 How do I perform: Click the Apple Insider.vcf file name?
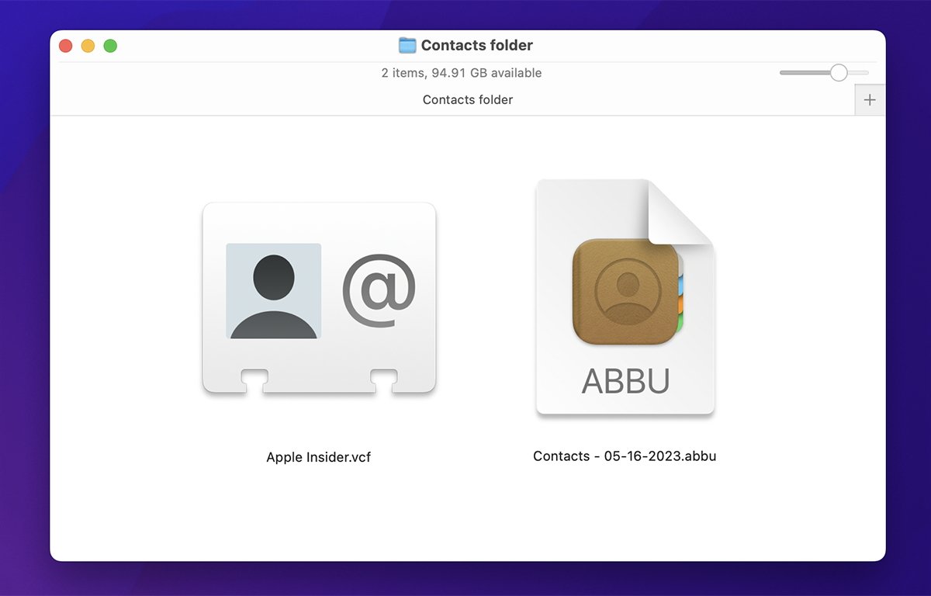[319, 457]
